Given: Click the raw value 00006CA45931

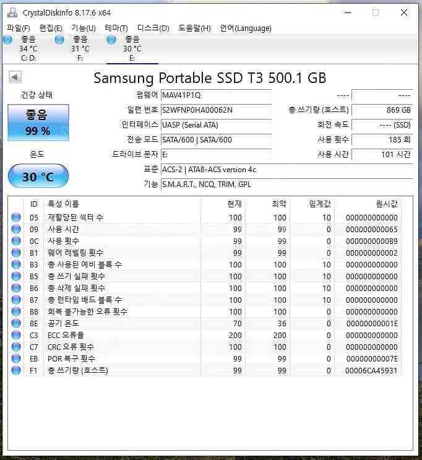Looking at the screenshot, I should pyautogui.click(x=371, y=370).
